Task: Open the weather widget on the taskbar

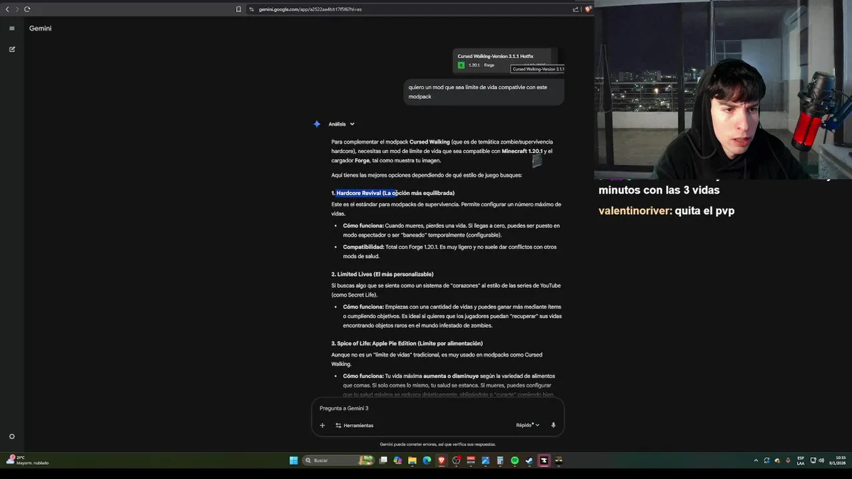Action: tap(28, 460)
